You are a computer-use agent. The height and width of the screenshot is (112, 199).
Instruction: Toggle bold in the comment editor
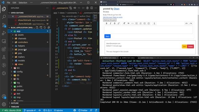tap(106, 23)
